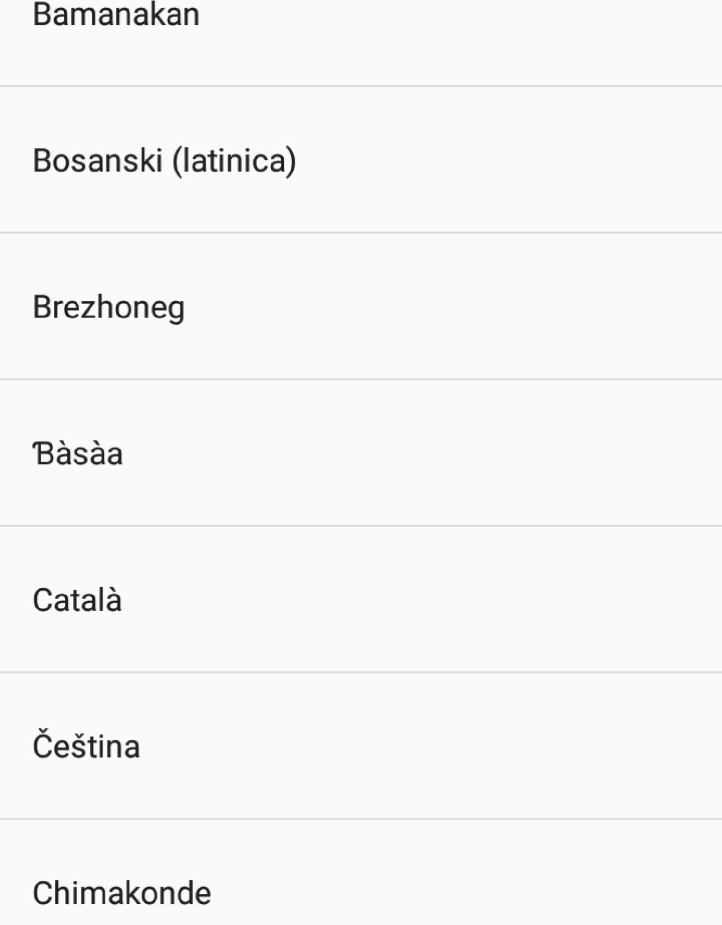Image resolution: width=722 pixels, height=925 pixels.
Task: Select Ɓàsàa as the language
Action: point(78,454)
